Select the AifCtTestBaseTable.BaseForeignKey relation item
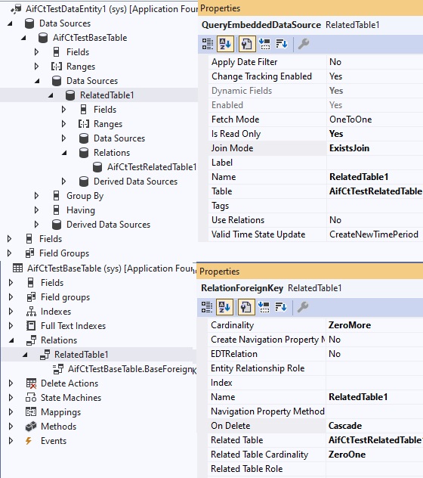Image resolution: width=423 pixels, height=478 pixels. (132, 369)
